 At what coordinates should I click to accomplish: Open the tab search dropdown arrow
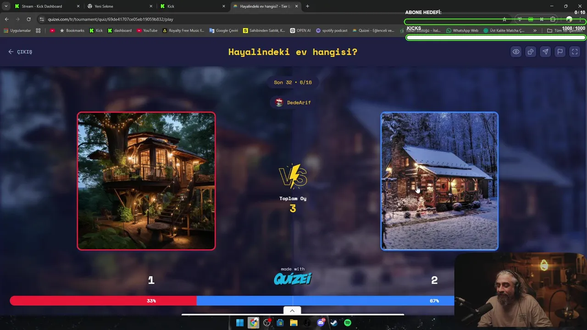click(x=6, y=6)
